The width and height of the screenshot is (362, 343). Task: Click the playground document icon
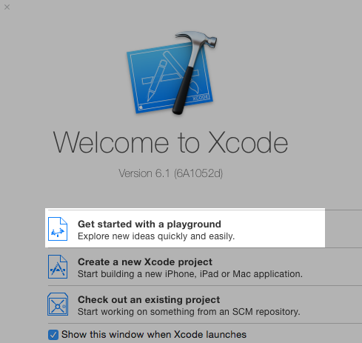(58, 229)
